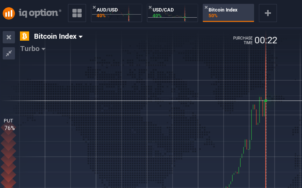Click the iq option orange logo icon
The image size is (302, 188).
[x=9, y=13]
